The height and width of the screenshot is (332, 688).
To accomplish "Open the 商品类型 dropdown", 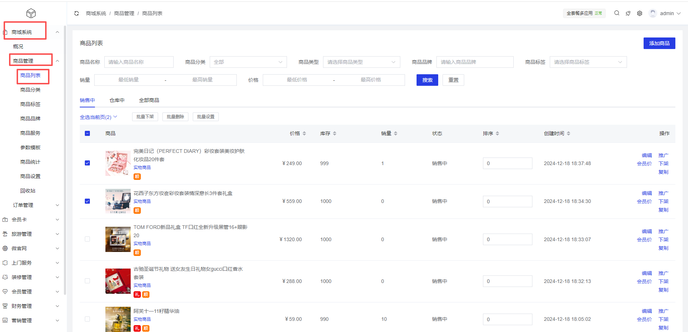I will pyautogui.click(x=361, y=62).
